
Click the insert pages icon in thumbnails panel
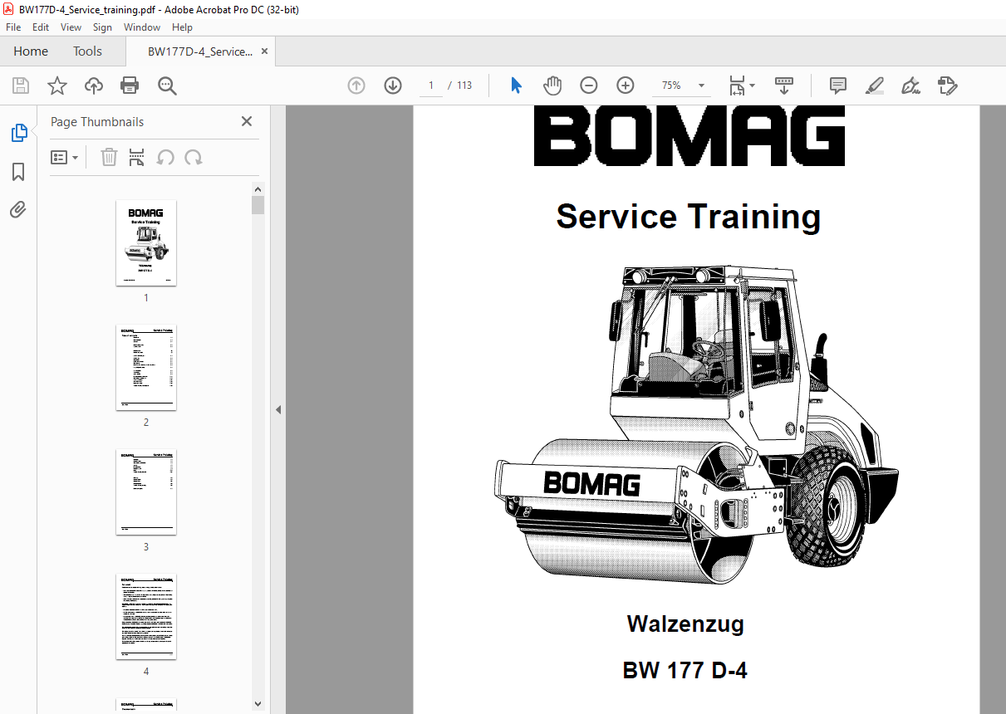(x=137, y=157)
